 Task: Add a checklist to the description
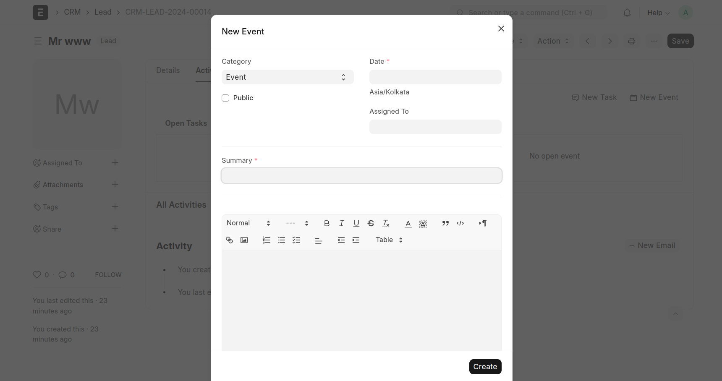296,240
